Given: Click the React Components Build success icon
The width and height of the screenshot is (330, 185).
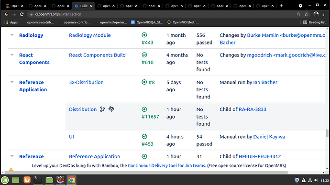Looking at the screenshot, I should [x=144, y=55].
